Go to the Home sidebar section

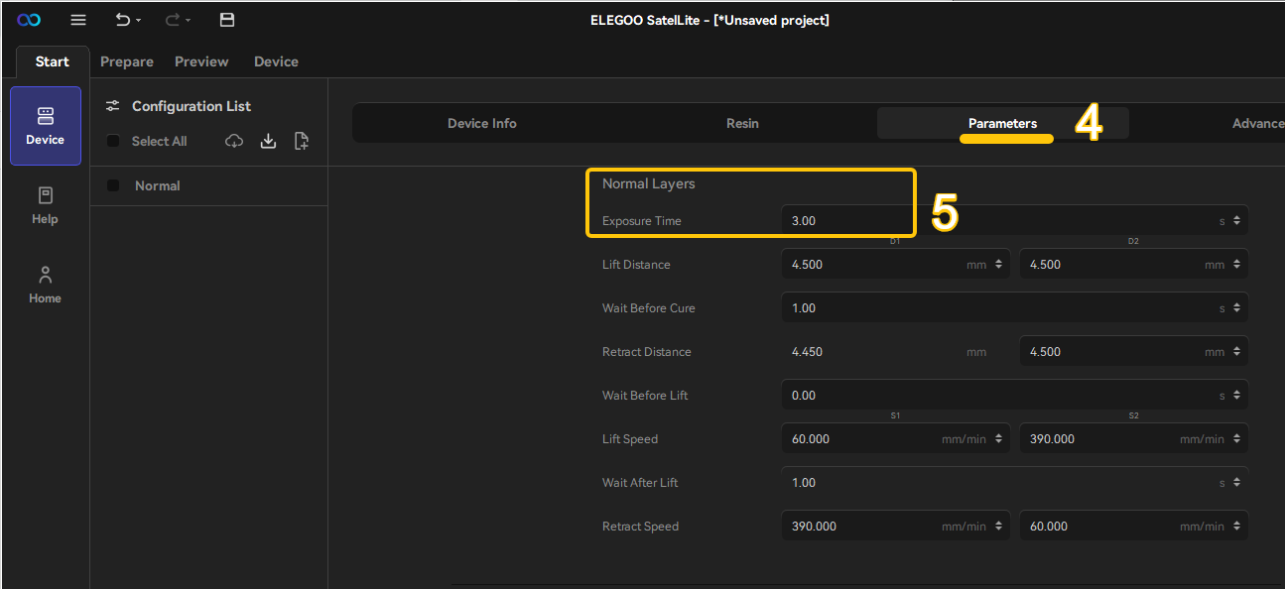coord(45,285)
